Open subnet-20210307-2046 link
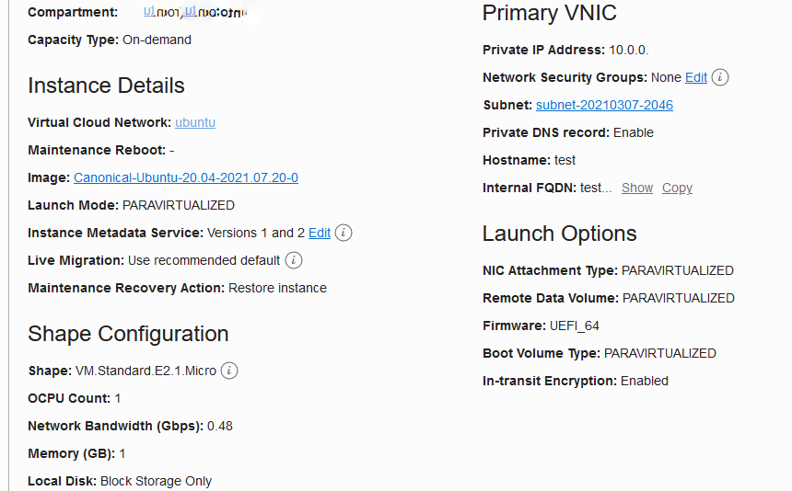 tap(605, 105)
